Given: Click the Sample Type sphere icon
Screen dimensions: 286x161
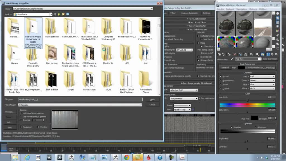Looking at the screenshot, I should [x=278, y=14].
